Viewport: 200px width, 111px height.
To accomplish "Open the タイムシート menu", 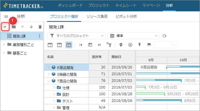I will tap(126, 6).
